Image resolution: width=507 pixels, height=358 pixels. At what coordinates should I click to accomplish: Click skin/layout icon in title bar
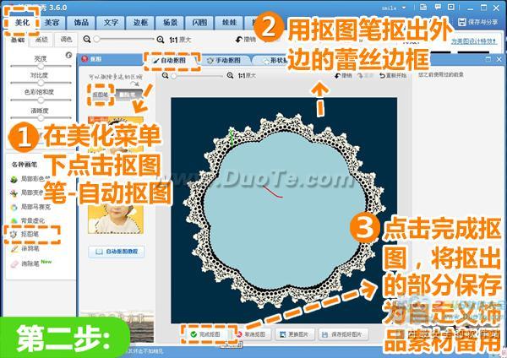[423, 7]
